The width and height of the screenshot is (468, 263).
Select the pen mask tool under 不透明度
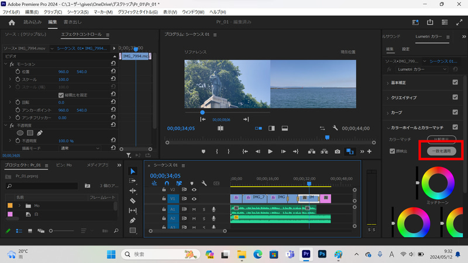[x=39, y=133]
